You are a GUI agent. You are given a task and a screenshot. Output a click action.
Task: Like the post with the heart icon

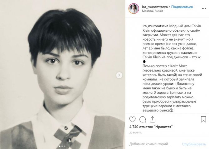tap(132, 120)
